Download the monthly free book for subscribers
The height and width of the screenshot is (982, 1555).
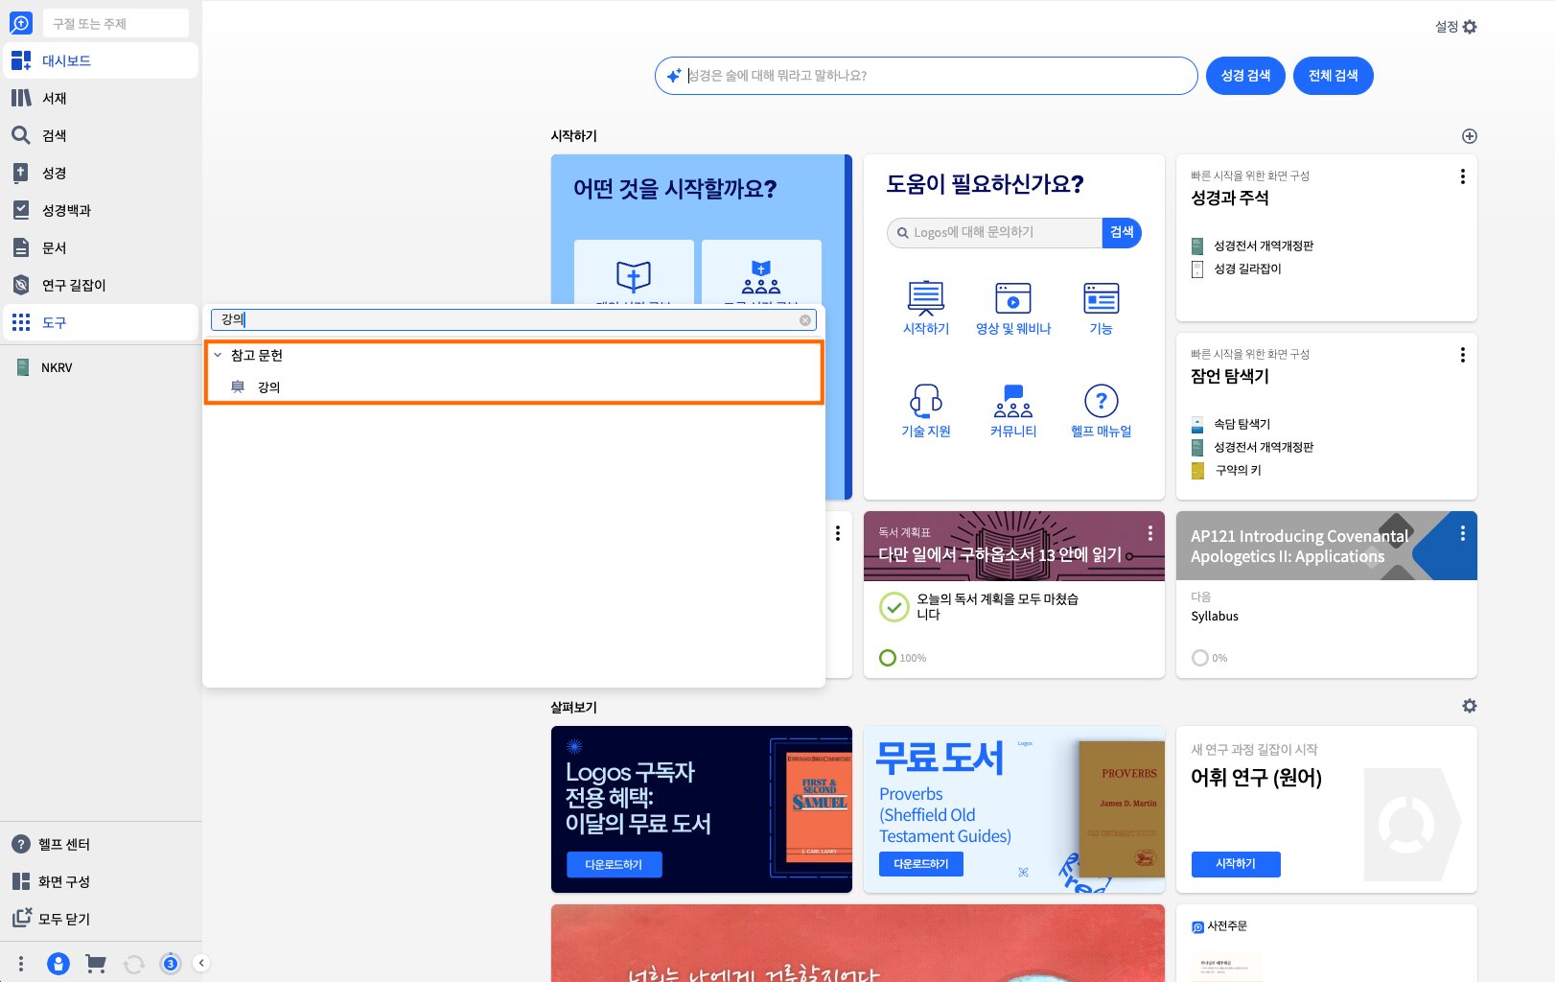click(614, 864)
